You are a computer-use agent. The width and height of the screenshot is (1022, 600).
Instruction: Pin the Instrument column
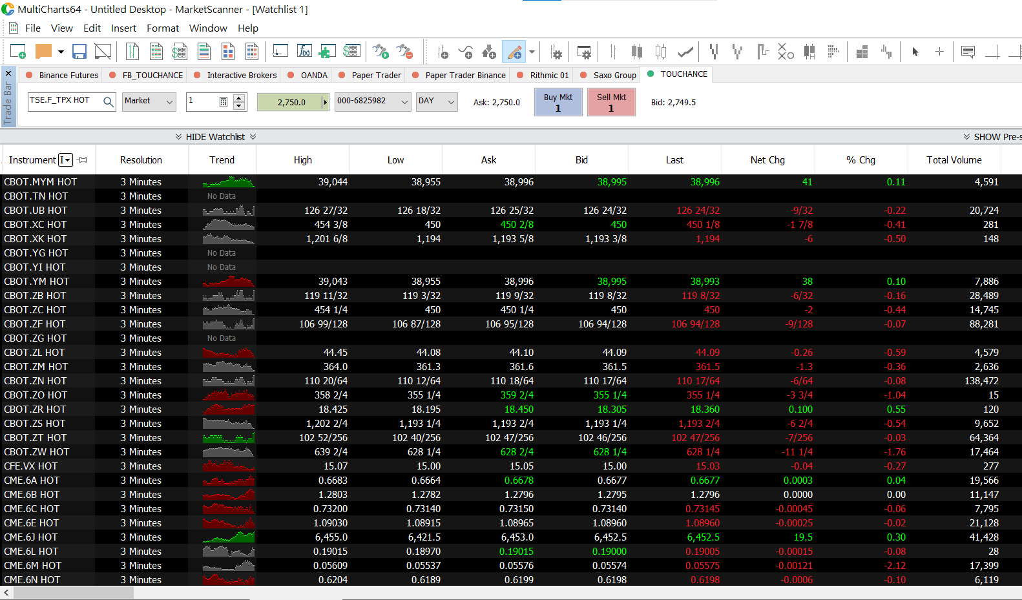pyautogui.click(x=82, y=160)
